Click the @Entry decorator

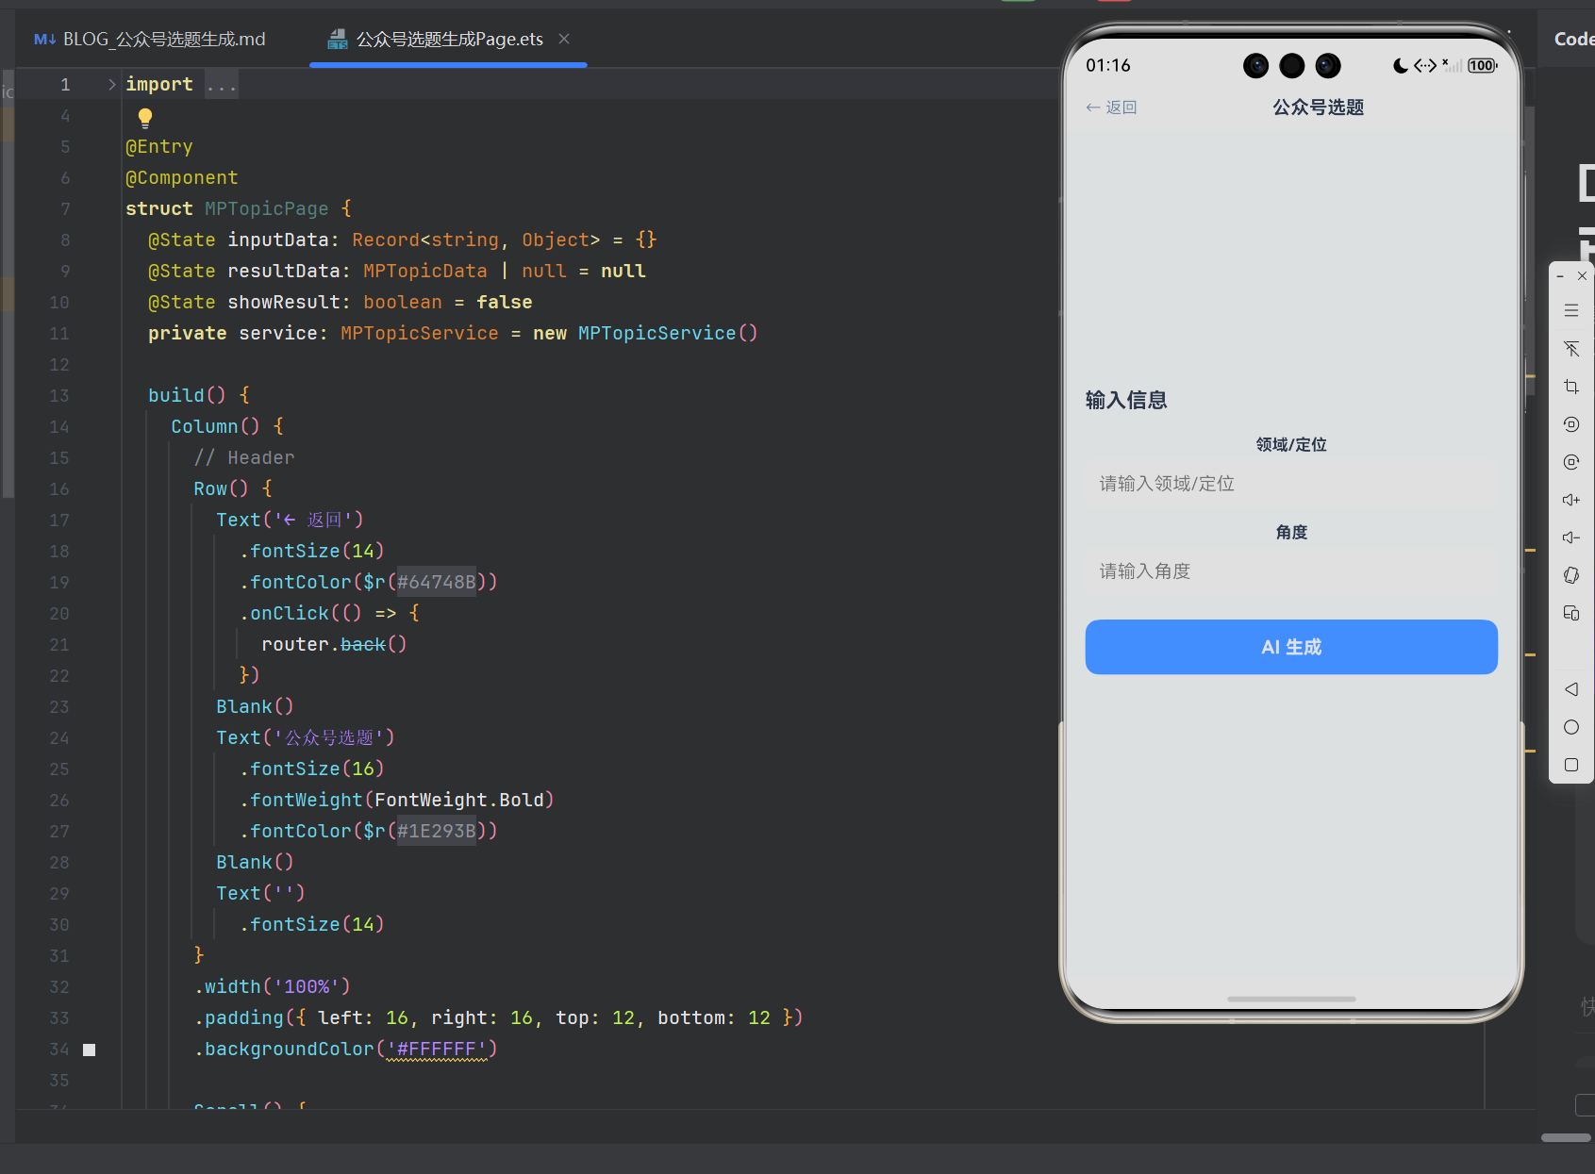pos(159,147)
